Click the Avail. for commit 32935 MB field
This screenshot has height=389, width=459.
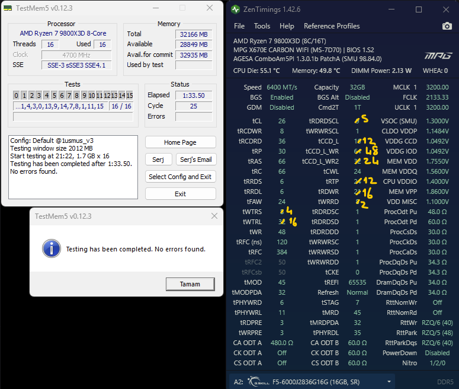pyautogui.click(x=194, y=55)
